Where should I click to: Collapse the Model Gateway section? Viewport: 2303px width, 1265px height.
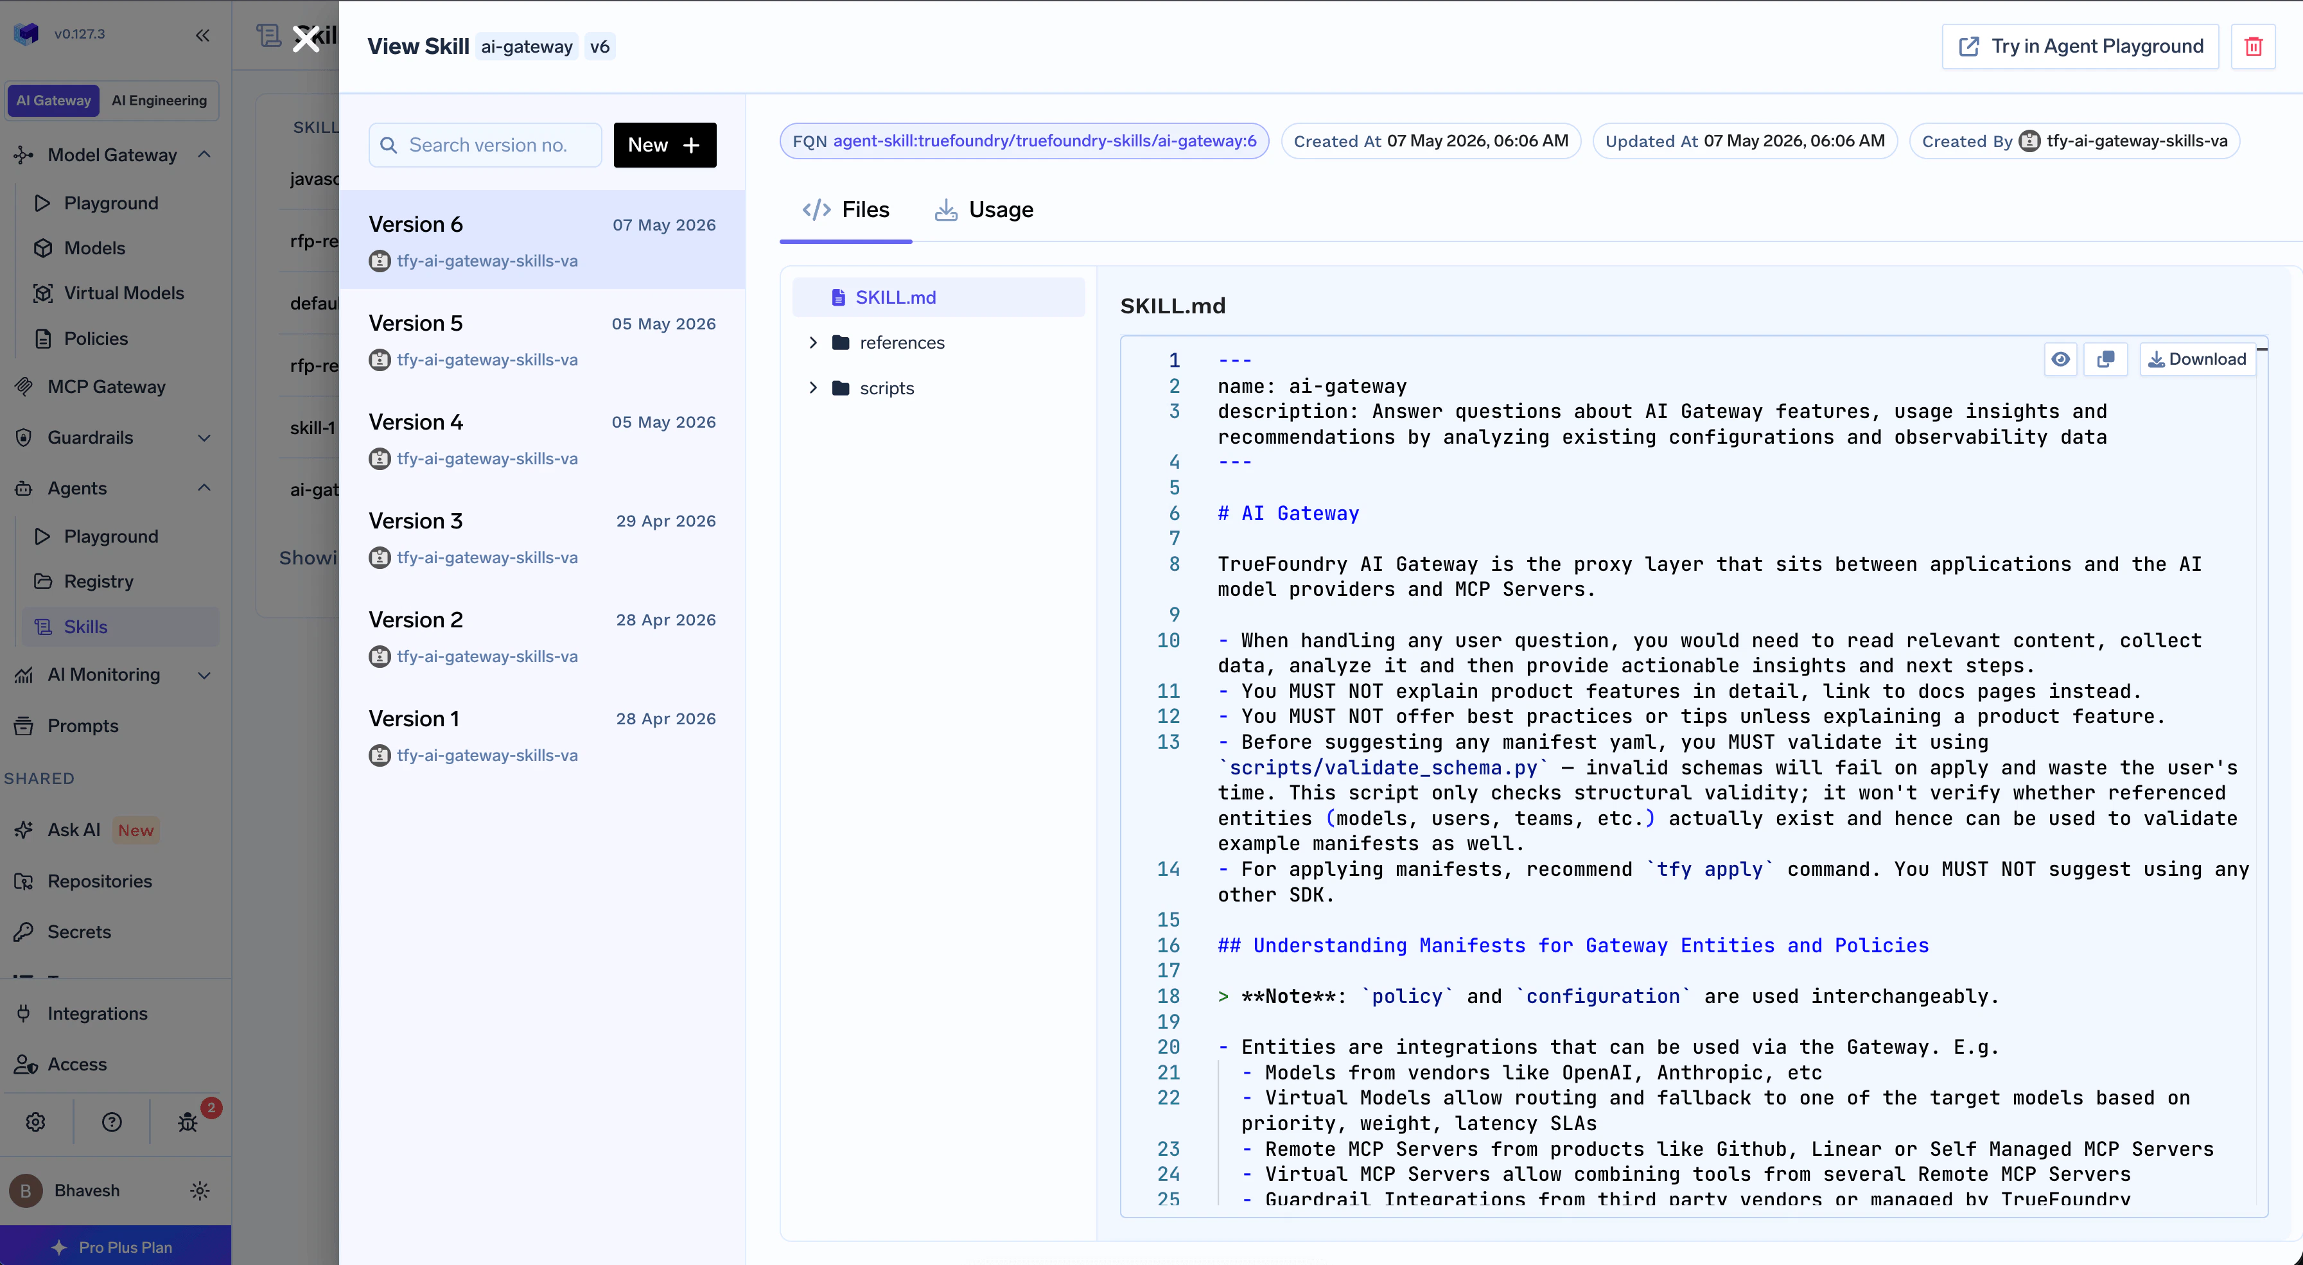point(204,155)
